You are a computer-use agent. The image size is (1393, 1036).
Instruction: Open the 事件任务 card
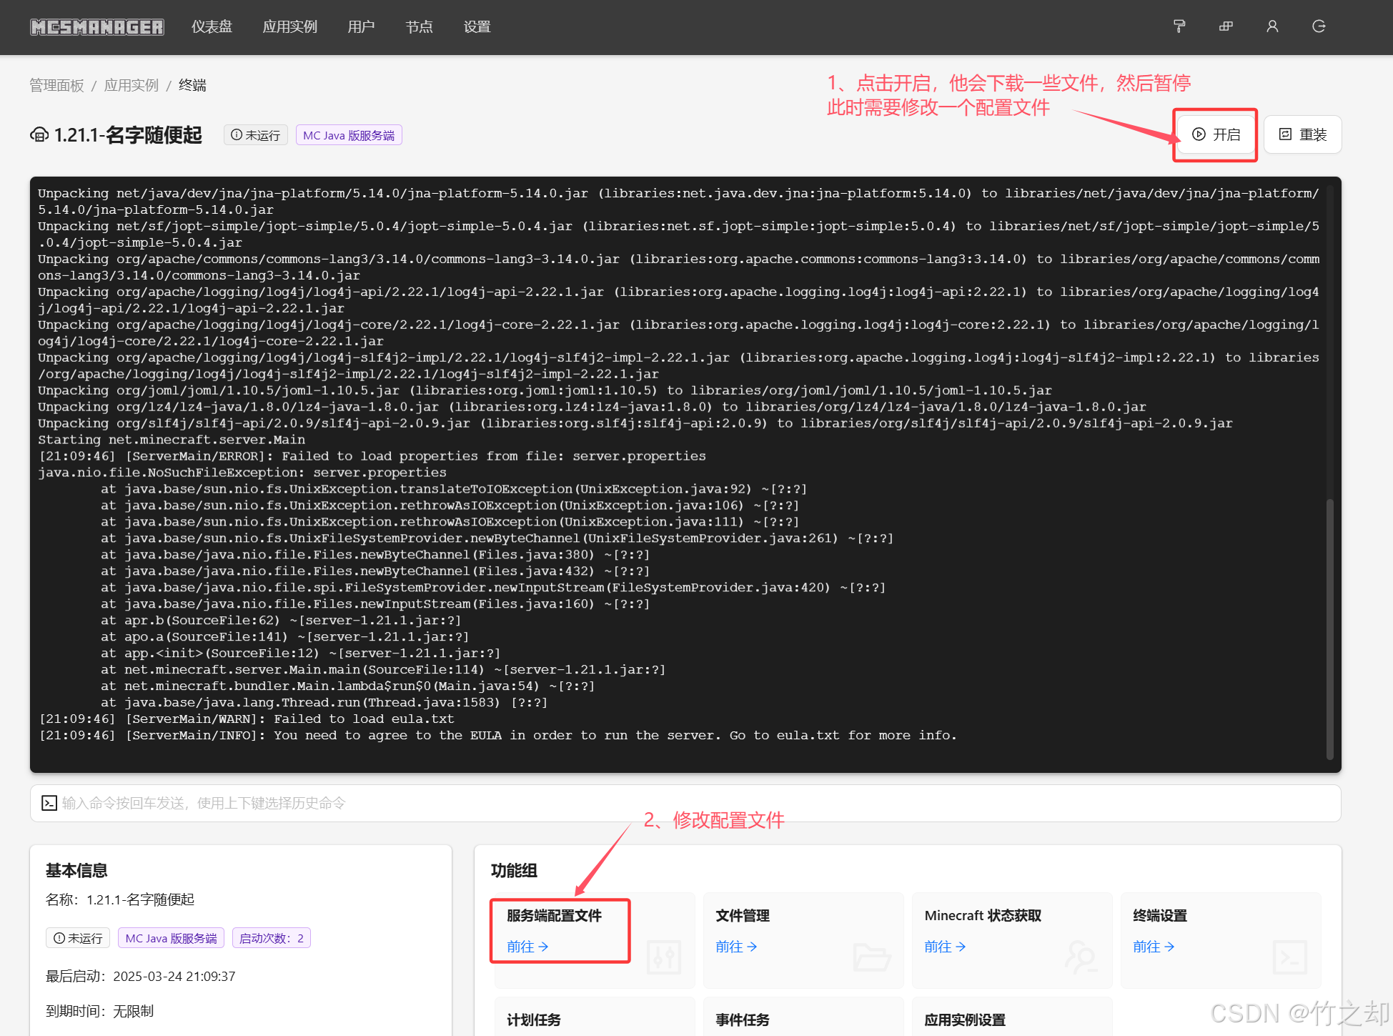click(x=803, y=1017)
